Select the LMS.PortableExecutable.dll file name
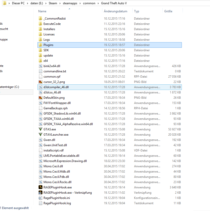This screenshot has width=210, height=211. (61, 156)
